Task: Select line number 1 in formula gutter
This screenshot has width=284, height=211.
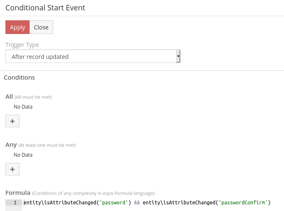Action: click(14, 203)
